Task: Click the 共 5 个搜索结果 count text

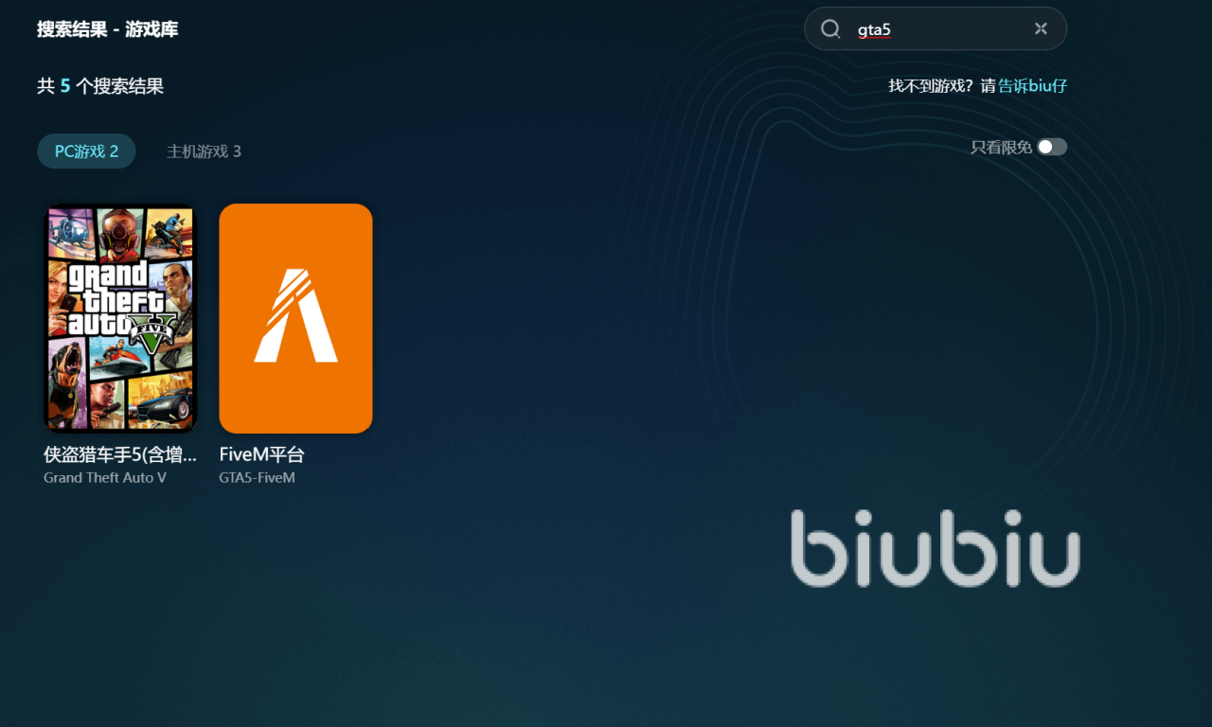Action: [100, 86]
